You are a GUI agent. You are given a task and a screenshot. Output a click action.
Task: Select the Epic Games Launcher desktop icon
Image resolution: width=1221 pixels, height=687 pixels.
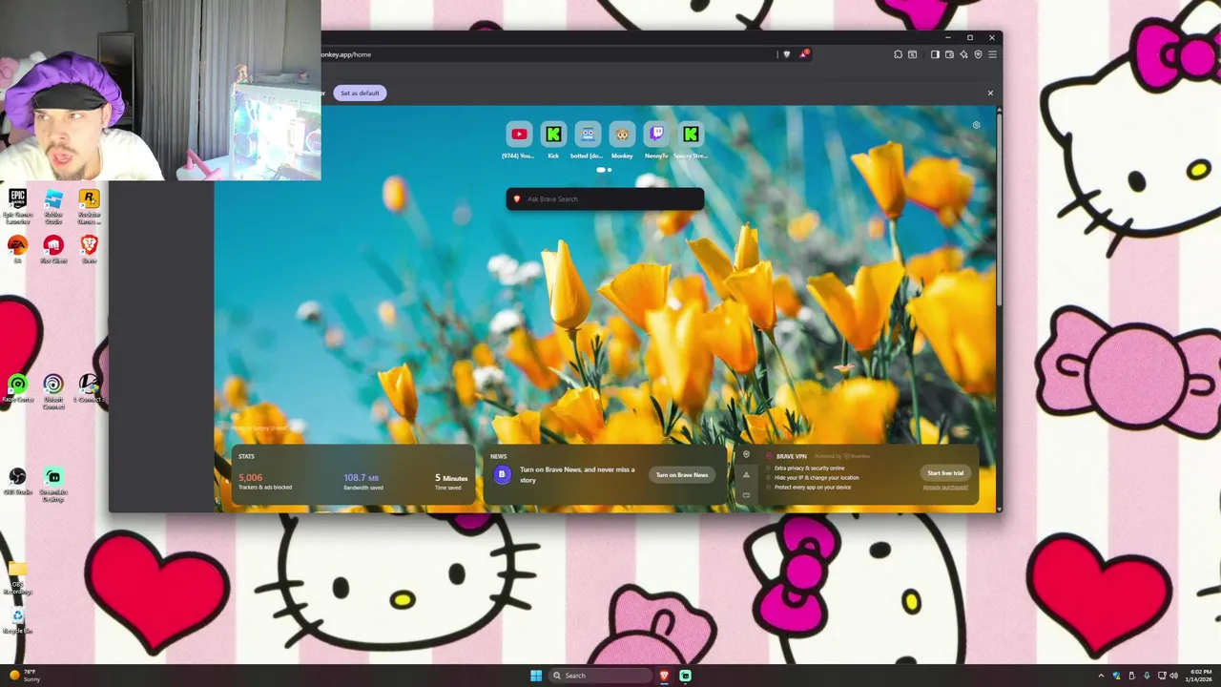pyautogui.click(x=17, y=205)
